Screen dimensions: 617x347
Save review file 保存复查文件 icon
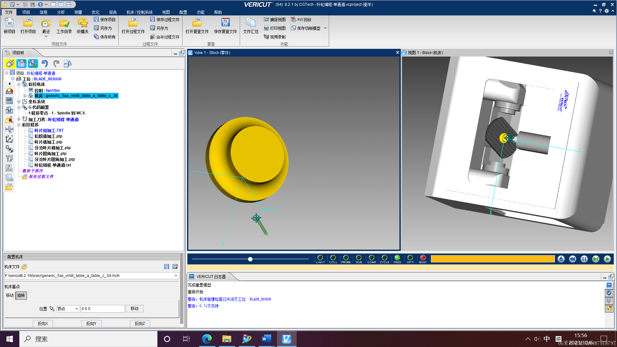point(225,22)
